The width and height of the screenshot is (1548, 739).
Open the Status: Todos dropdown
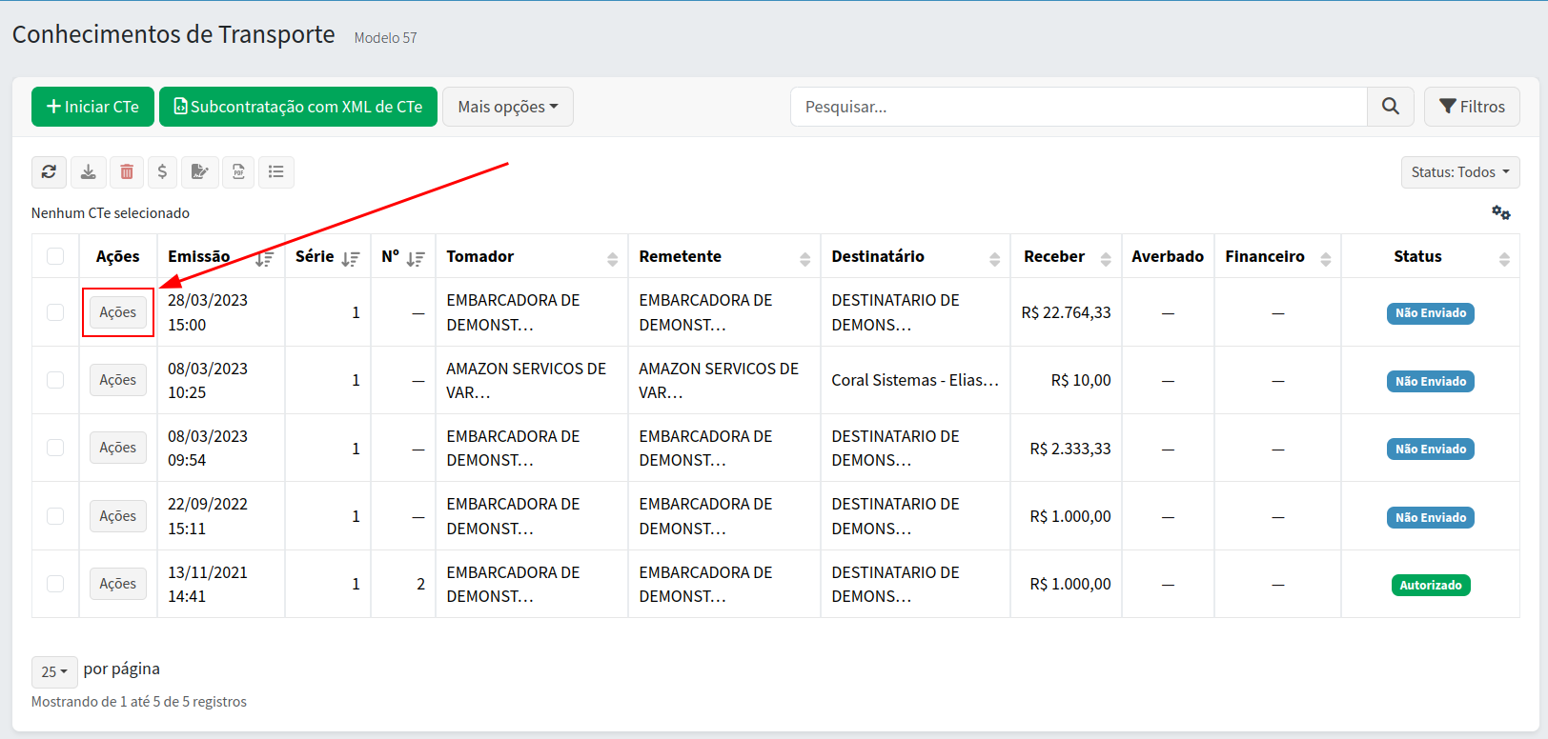(x=1459, y=172)
